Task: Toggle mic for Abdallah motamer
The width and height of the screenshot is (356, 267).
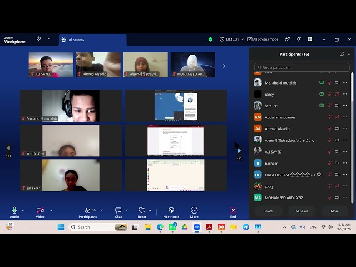Action: click(x=329, y=117)
